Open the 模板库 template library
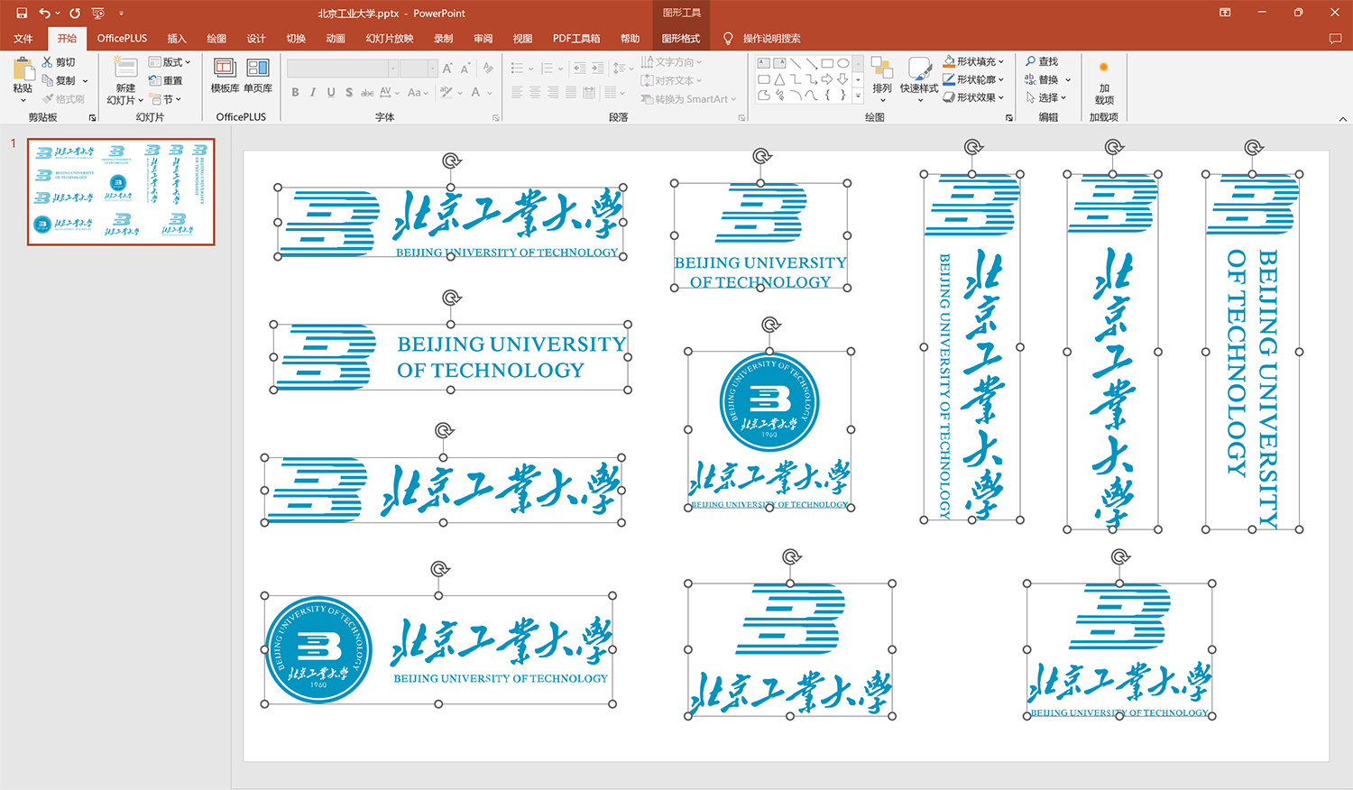Viewport: 1353px width, 790px height. click(x=225, y=76)
